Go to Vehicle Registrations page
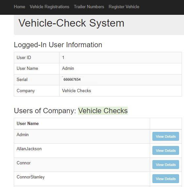This screenshot has width=184, height=187. click(49, 7)
